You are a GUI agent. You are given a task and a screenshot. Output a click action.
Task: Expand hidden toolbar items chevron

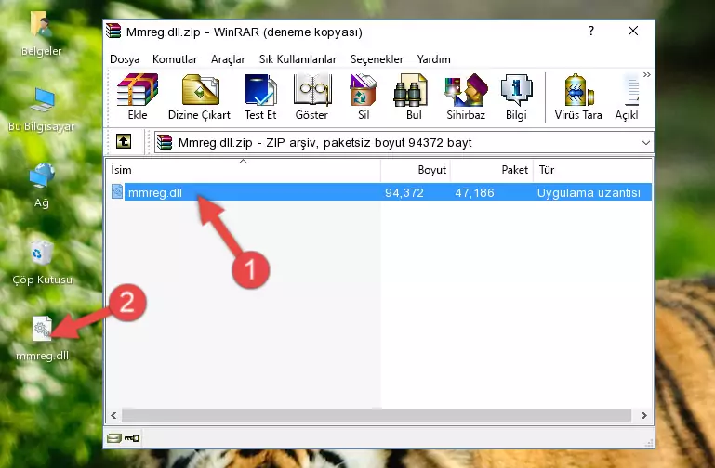pos(646,74)
